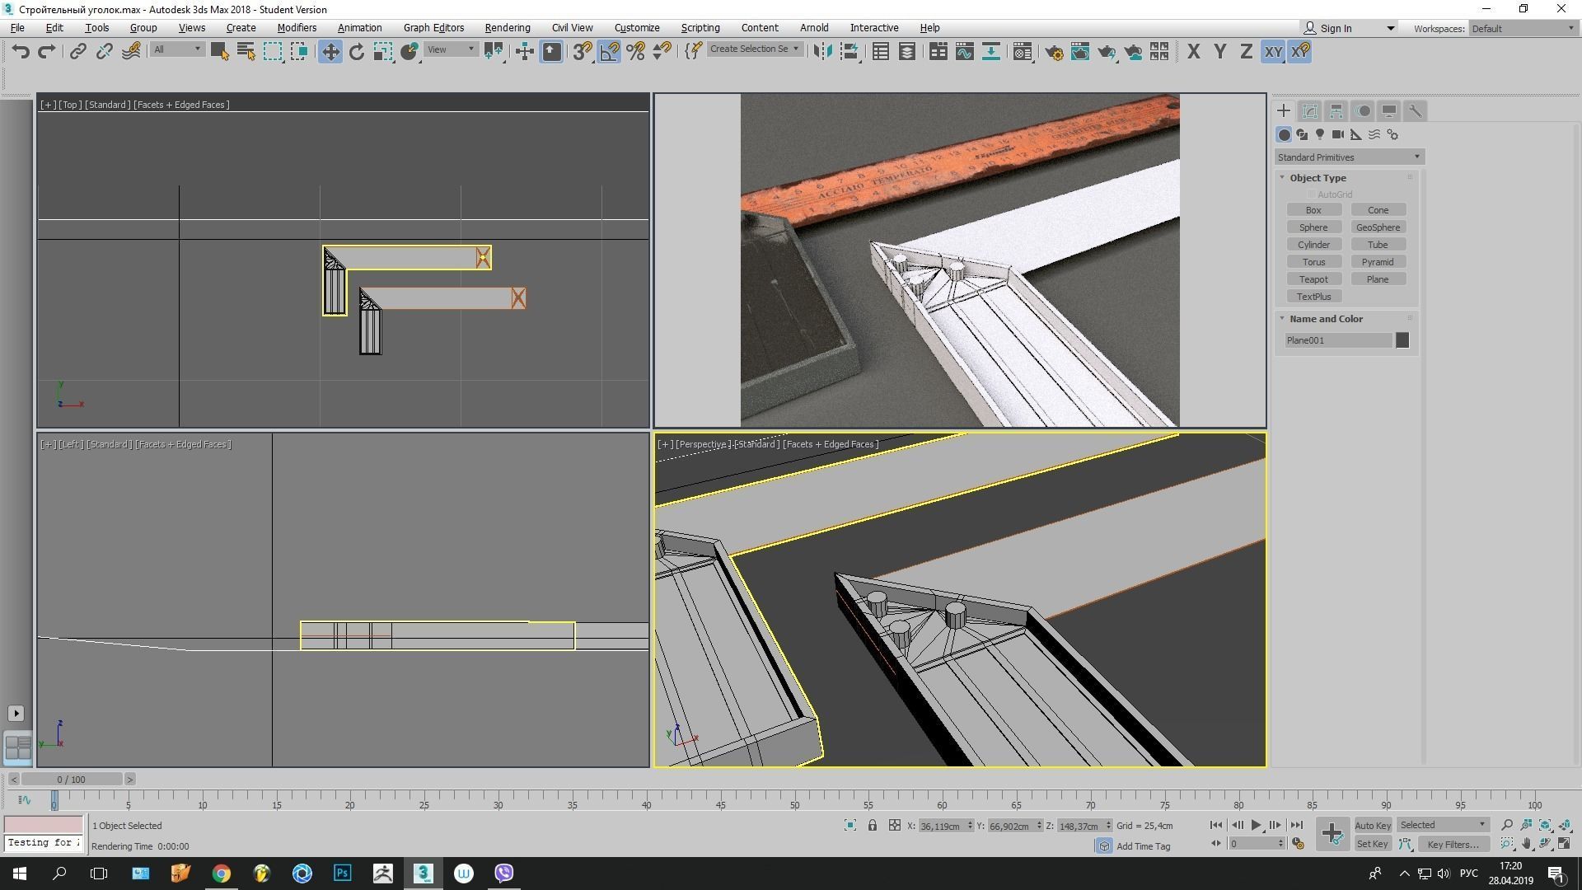Click the Set Key button
Viewport: 1582px width, 890px height.
pos(1372,844)
